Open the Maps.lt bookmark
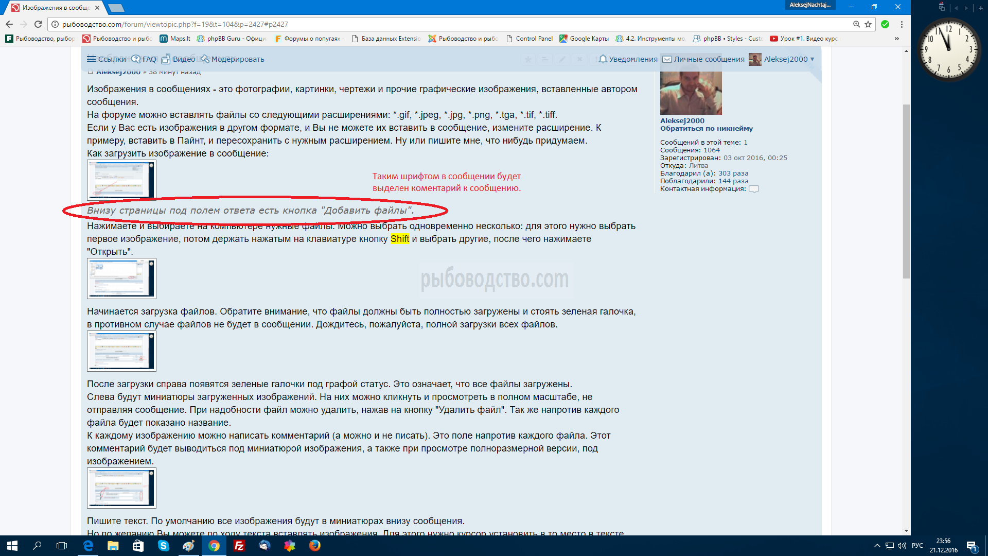 (175, 39)
